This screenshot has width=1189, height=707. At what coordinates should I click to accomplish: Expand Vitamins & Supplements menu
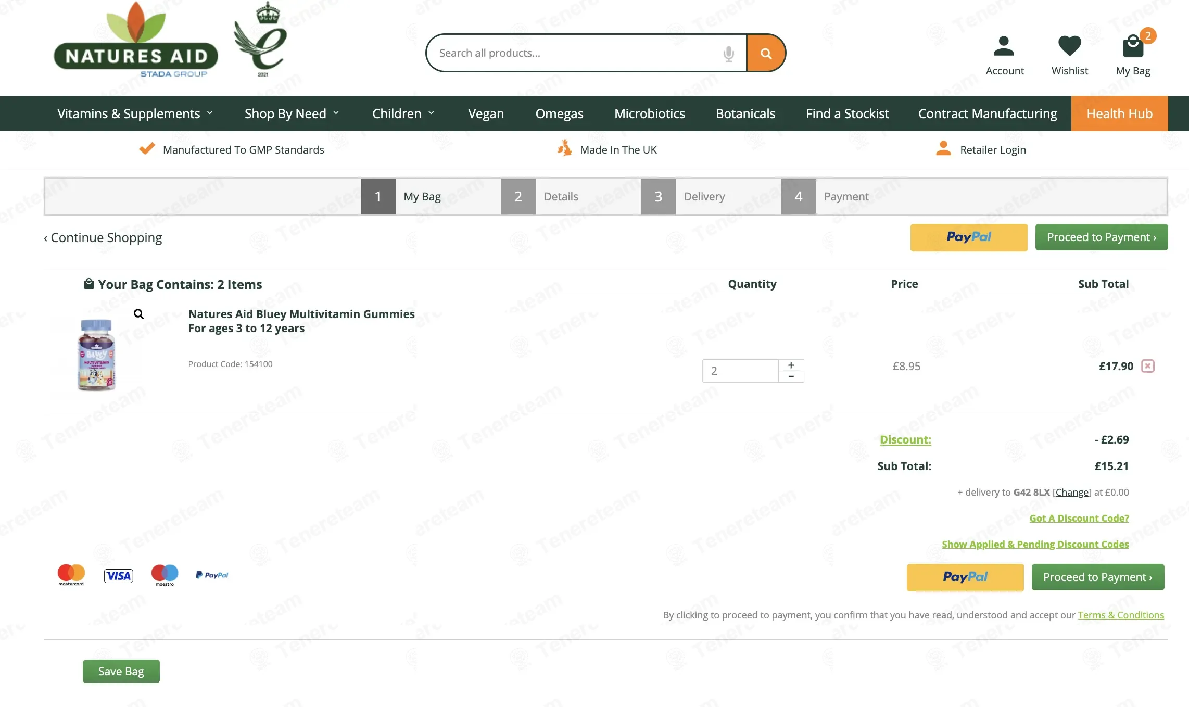tap(135, 113)
